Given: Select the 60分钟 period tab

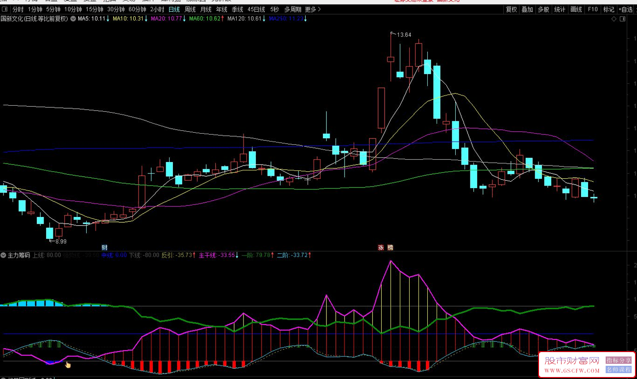Looking at the screenshot, I should tap(138, 9).
